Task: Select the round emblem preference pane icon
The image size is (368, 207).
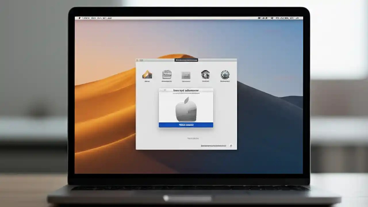Action: (225, 75)
